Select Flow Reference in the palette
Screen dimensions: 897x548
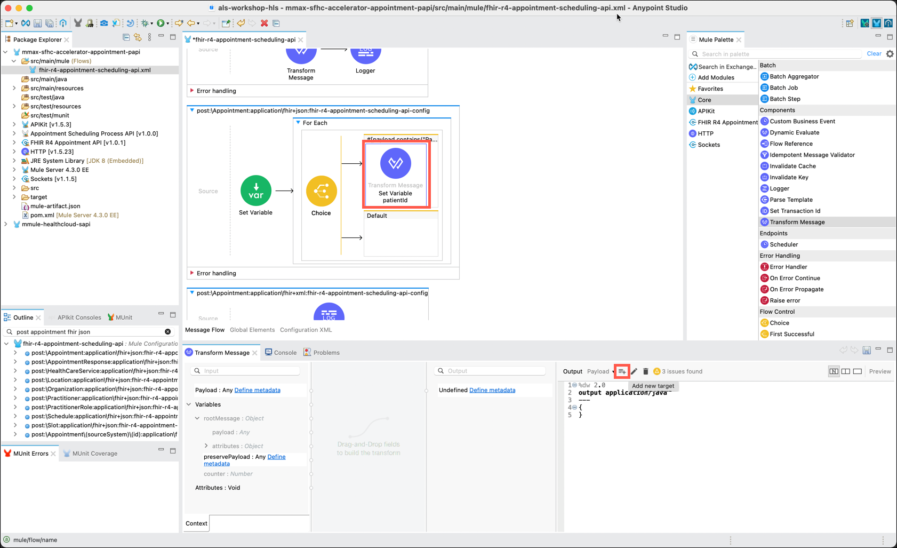[x=791, y=144]
